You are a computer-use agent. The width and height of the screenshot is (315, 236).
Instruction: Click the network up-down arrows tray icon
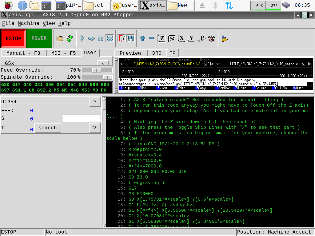point(229,6)
